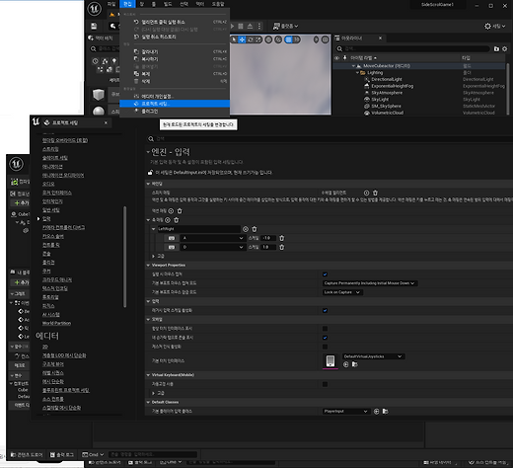
Task: Delete all axis mappings trash icon
Action: pyautogui.click(x=177, y=220)
